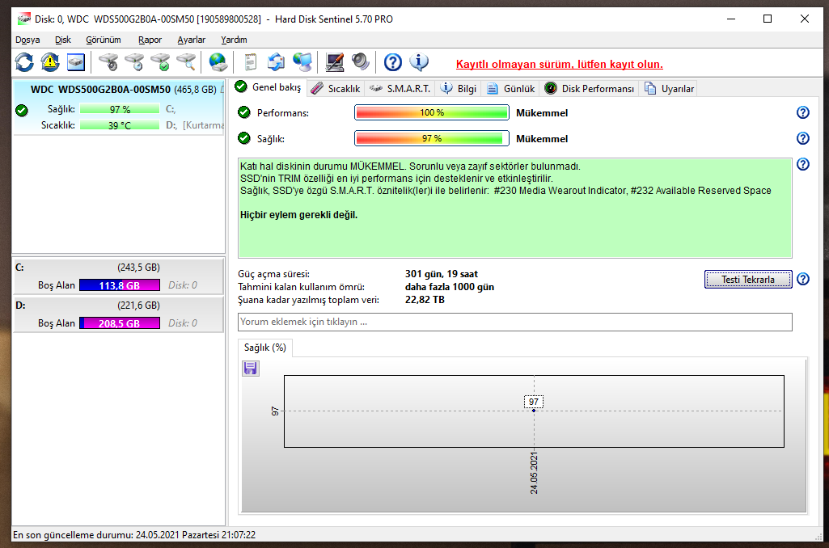829x548 pixels.
Task: Open the Disk menu
Action: tap(63, 40)
